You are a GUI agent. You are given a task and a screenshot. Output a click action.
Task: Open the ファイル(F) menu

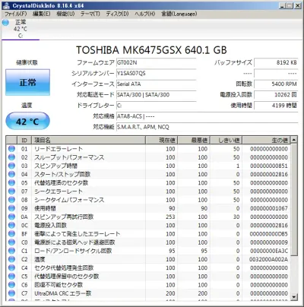tap(16, 14)
